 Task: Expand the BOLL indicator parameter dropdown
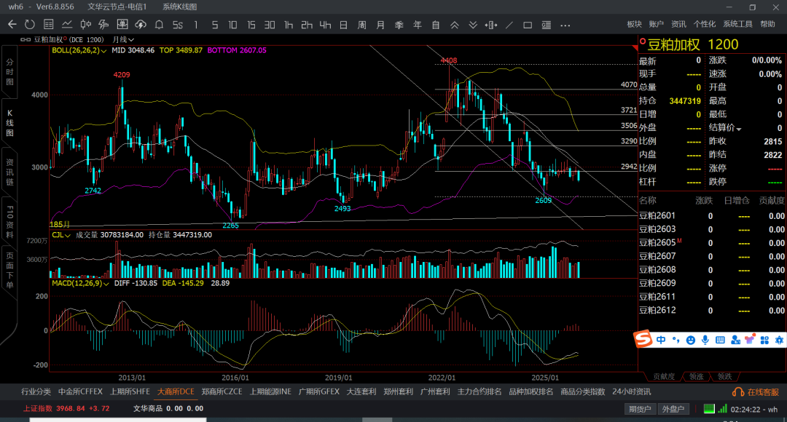click(x=105, y=51)
